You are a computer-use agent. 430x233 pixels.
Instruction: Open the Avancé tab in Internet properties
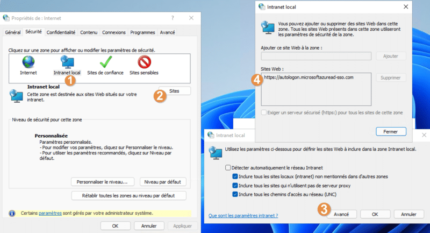167,32
